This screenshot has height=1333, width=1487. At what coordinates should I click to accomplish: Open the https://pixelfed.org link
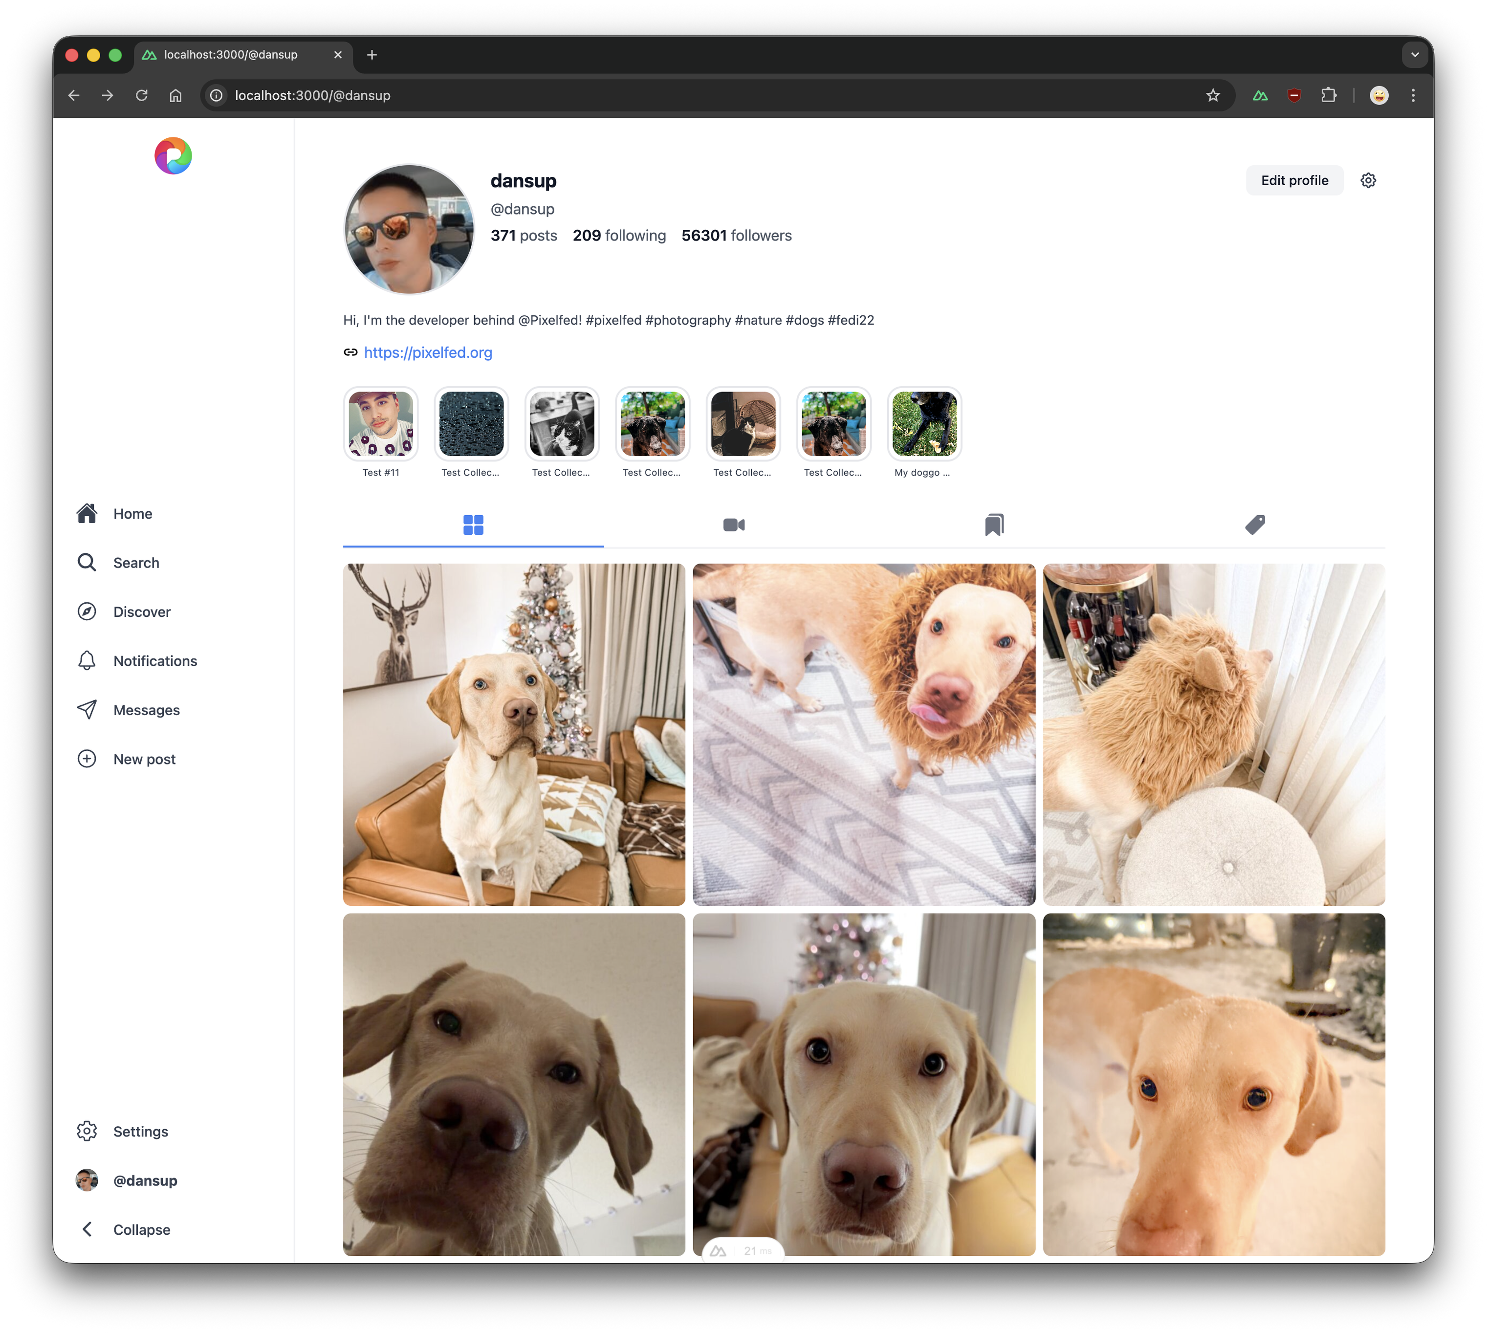428,352
